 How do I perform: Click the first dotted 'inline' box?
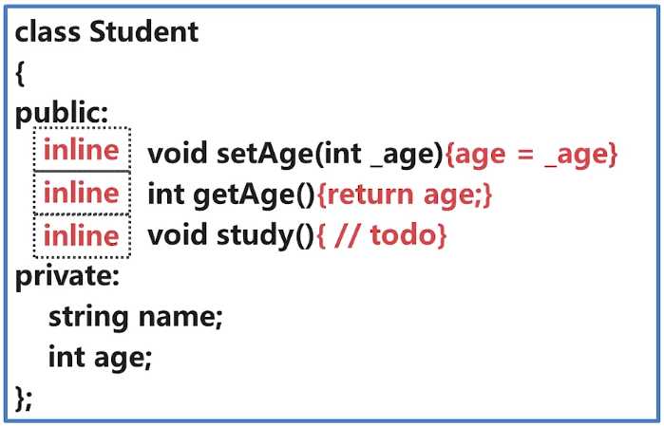click(x=82, y=150)
